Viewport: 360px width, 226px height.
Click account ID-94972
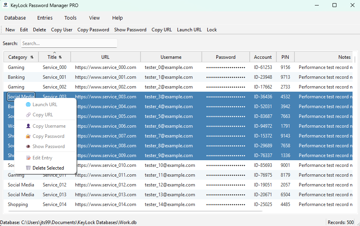coord(263,126)
